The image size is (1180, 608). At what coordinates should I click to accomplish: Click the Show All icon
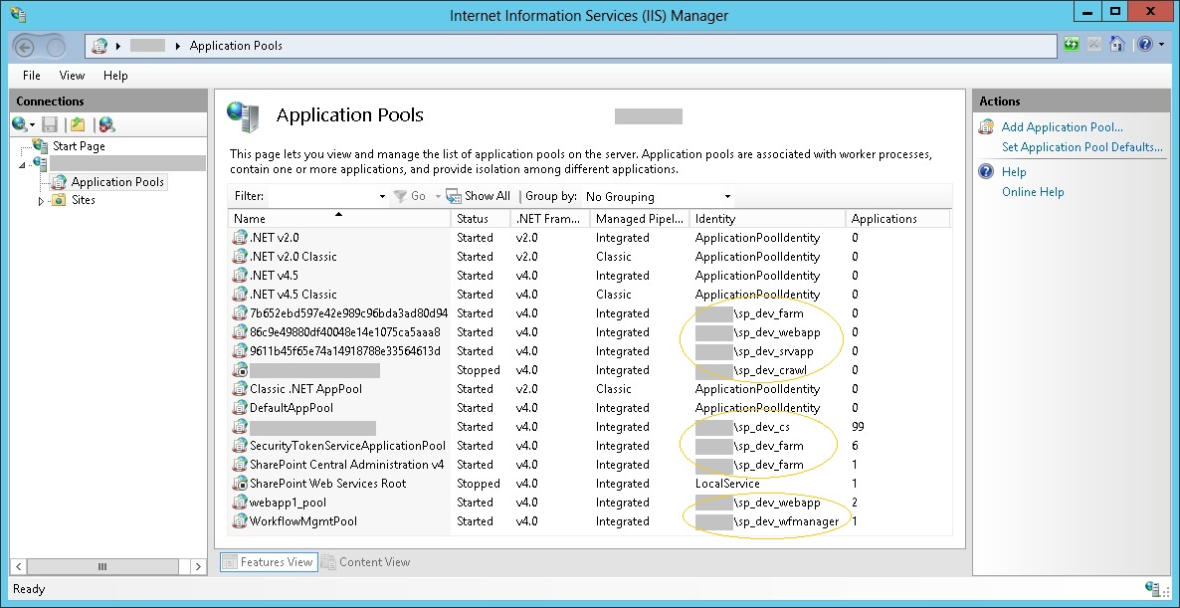(453, 196)
